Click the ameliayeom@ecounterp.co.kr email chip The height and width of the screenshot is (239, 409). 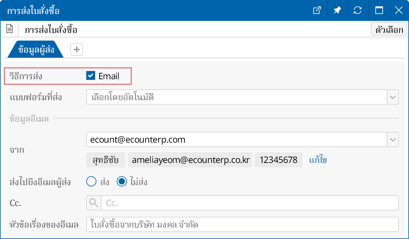tap(190, 160)
